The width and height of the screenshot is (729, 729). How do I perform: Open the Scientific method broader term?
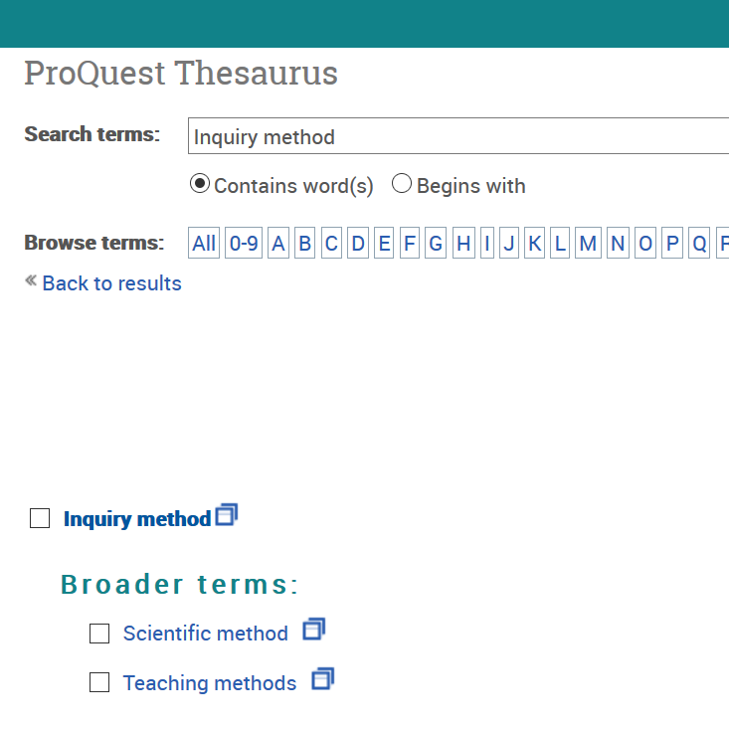tap(205, 634)
